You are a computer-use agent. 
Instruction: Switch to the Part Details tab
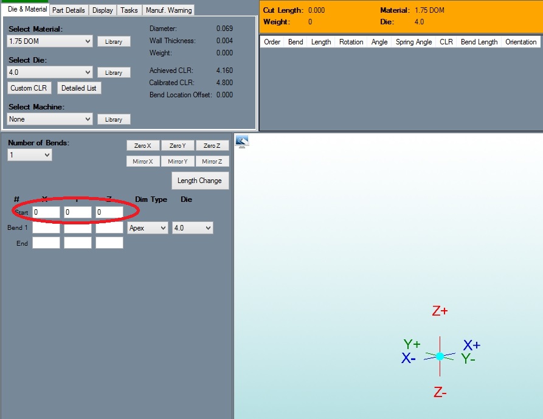point(69,10)
